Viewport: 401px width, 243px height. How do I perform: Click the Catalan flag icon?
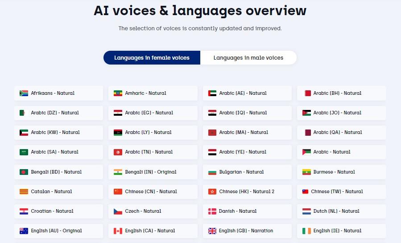[24, 191]
